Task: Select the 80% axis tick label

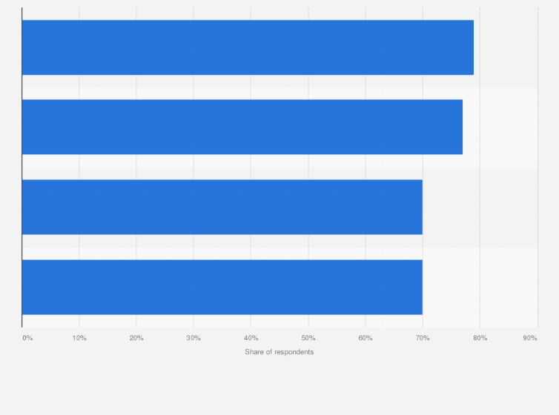Action: click(480, 338)
